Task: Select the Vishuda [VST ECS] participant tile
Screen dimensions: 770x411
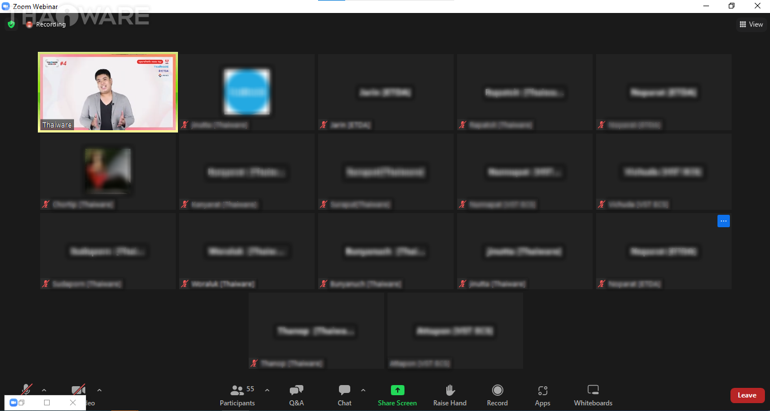Action: pyautogui.click(x=664, y=172)
